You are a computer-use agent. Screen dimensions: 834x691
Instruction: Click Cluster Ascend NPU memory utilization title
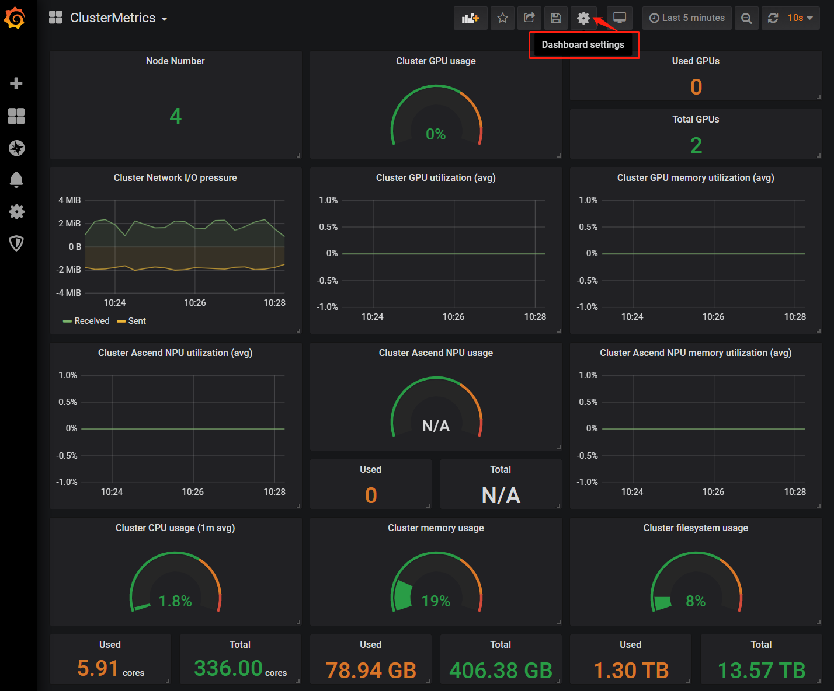click(696, 353)
